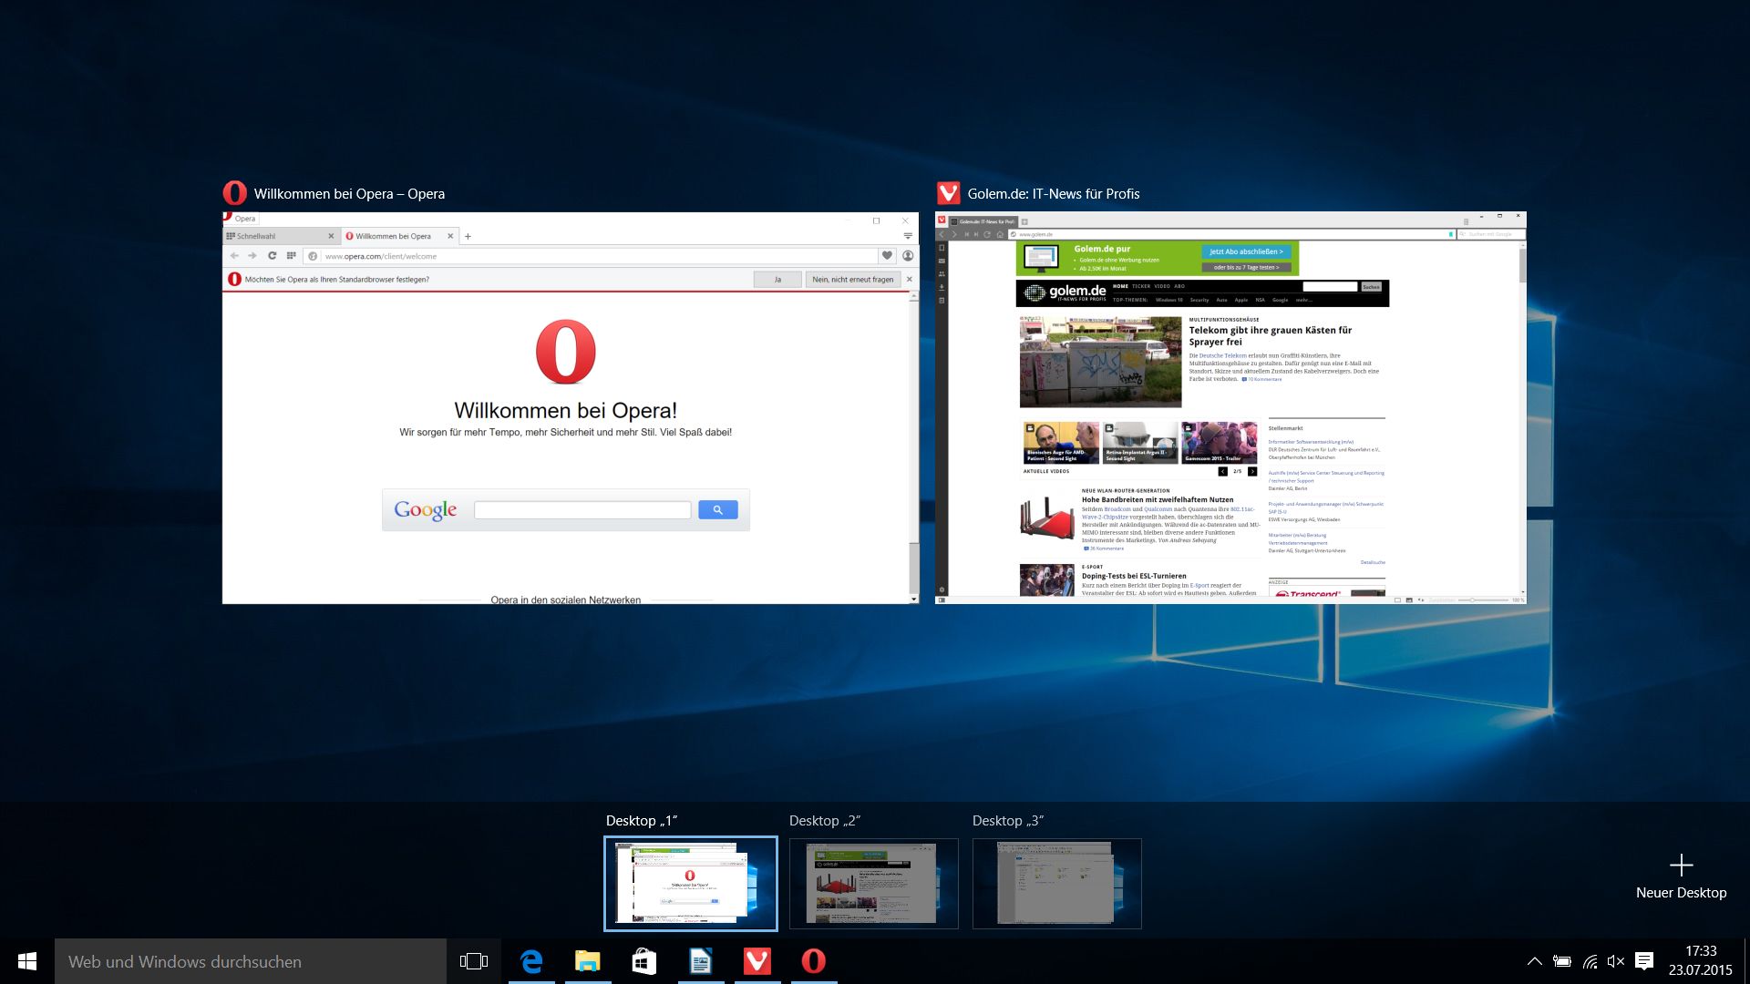Open the user account icon in Opera
Screen dimensions: 1750x984
[908, 256]
